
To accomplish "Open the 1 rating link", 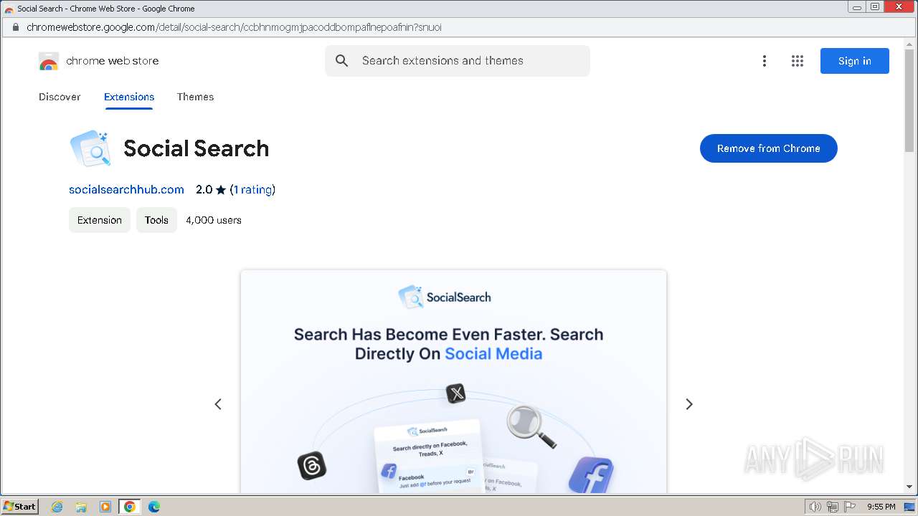I will (252, 189).
